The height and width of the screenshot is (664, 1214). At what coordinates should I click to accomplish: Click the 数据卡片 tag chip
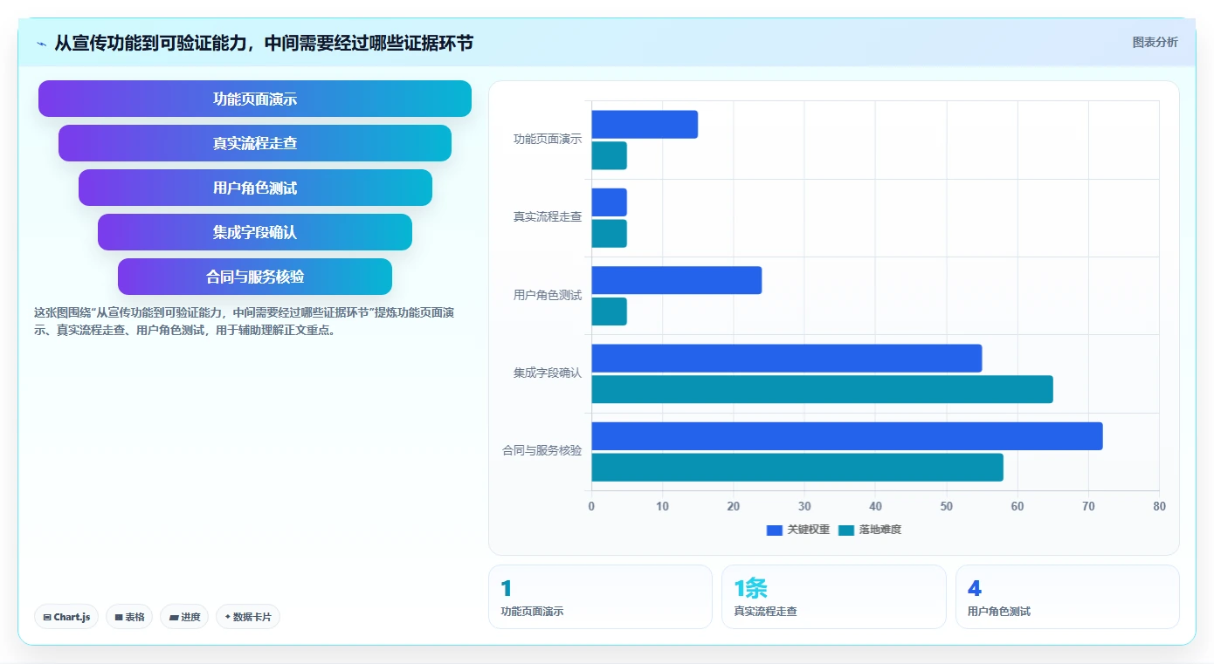248,617
